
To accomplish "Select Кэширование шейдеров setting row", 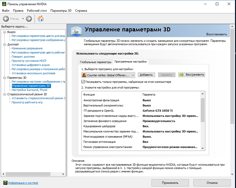I will coord(141,126).
